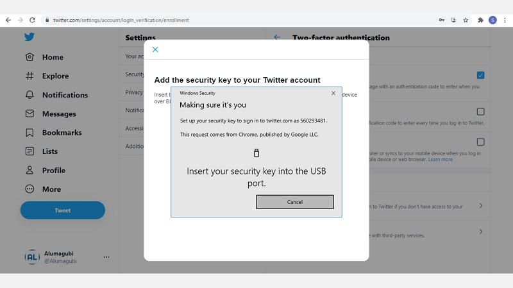
Task: Click the browser back arrow
Action: point(8,20)
